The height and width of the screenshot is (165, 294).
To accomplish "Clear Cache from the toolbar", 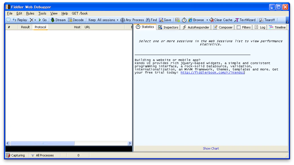I will tap(221, 20).
